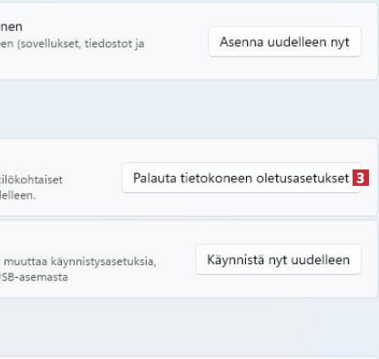Click the Asenna uudelleen nyt button
Viewport: 379px width, 359px height.
284,42
